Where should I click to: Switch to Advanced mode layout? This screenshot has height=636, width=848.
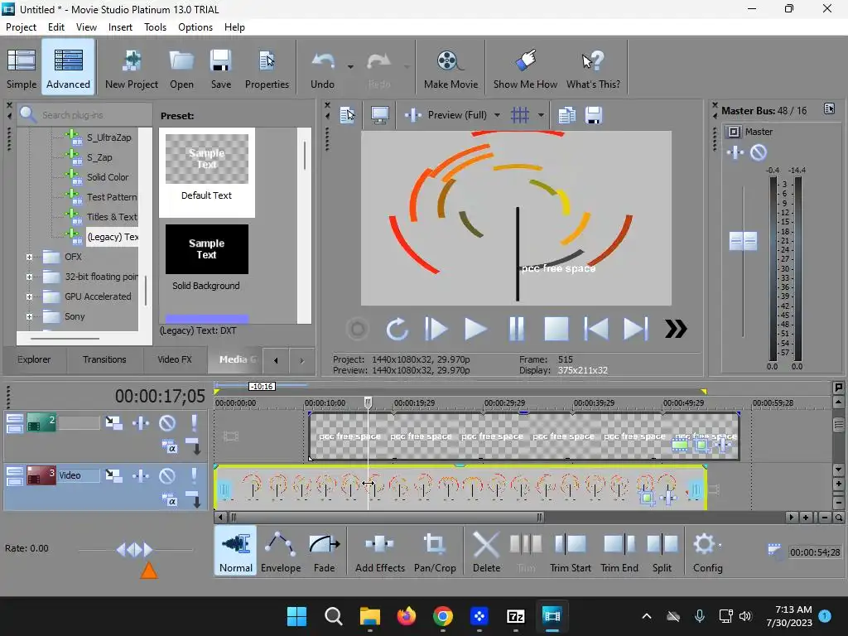[68, 68]
